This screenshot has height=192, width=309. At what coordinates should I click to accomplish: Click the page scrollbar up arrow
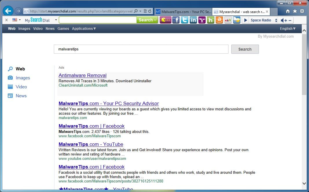coord(304,31)
